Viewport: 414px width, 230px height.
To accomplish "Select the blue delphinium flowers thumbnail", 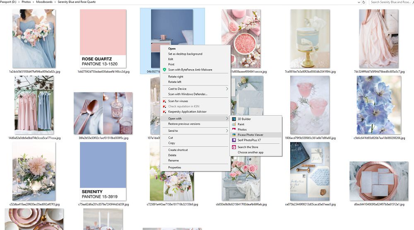I will pos(379,105).
